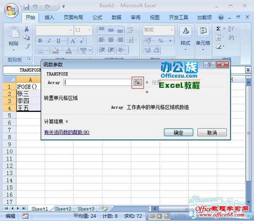Toggle Top Align
This screenshot has height=221, width=254.
(102, 30)
